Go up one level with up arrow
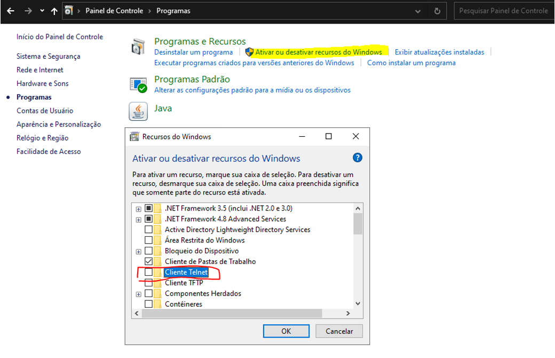 click(54, 11)
